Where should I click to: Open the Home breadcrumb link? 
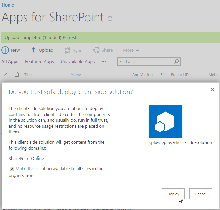pyautogui.click(x=8, y=5)
